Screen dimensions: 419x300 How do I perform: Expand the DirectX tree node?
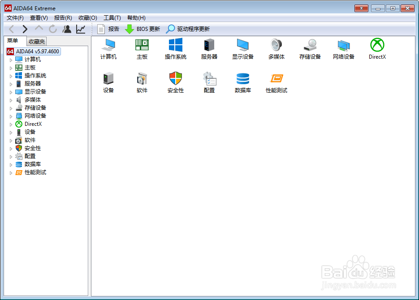click(x=11, y=124)
